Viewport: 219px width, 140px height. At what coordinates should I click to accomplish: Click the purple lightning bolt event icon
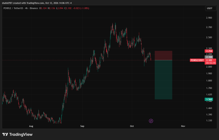[x=151, y=121]
